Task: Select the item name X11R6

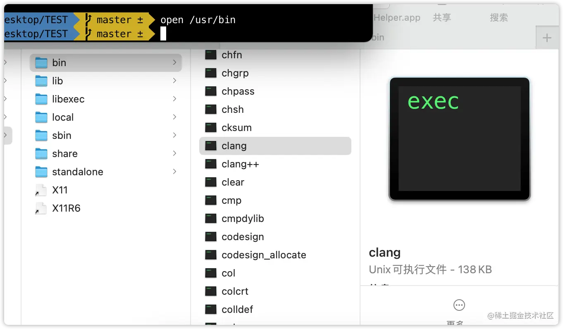Action: [66, 208]
